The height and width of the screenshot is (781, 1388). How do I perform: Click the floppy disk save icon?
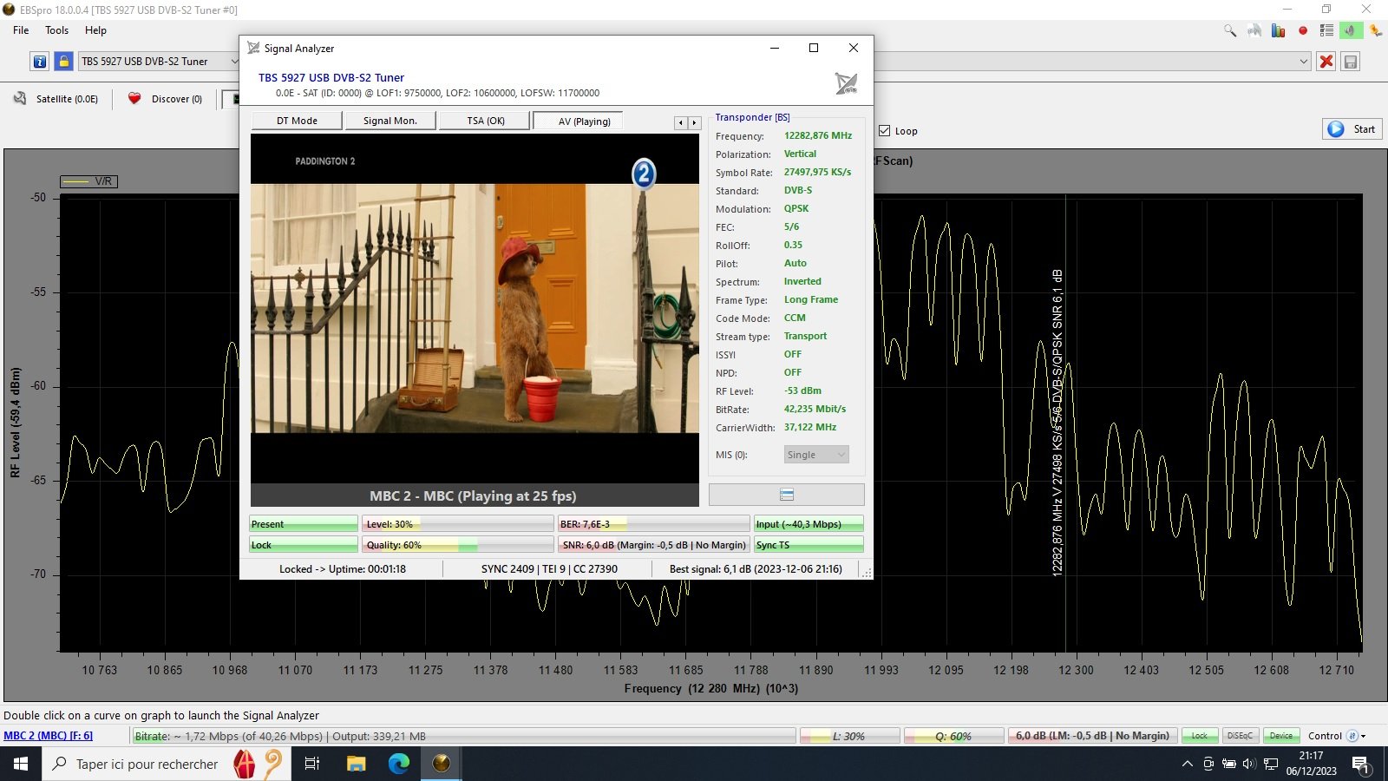[x=1350, y=62]
